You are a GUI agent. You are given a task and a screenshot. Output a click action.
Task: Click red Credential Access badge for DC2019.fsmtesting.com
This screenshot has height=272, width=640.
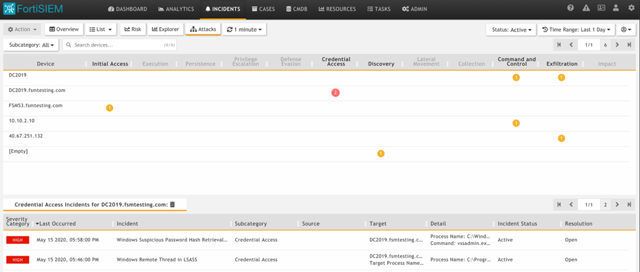(335, 93)
